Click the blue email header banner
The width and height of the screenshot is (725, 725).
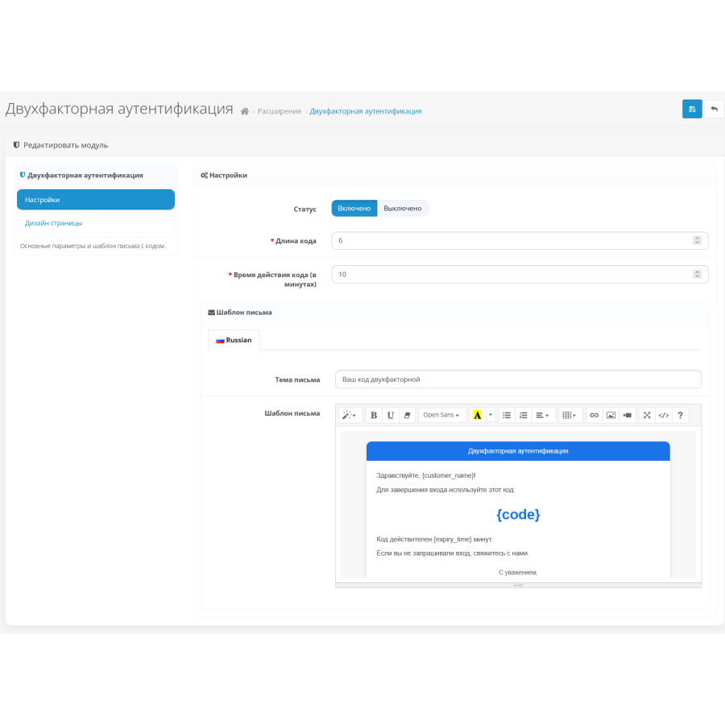(x=518, y=451)
